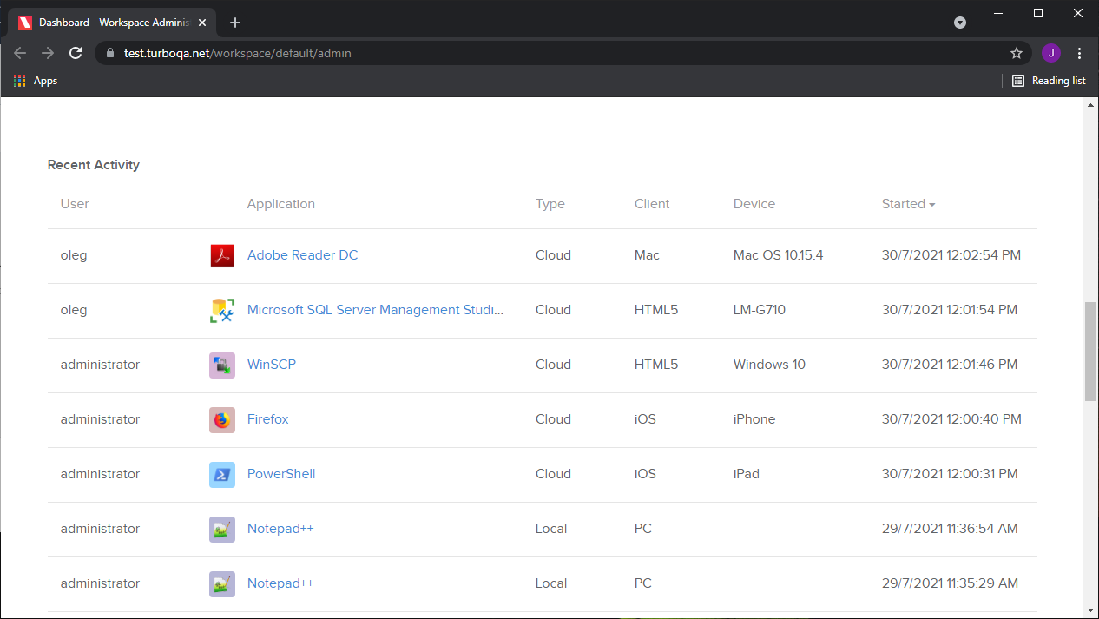Click the padlock icon in the address bar
1099x619 pixels.
109,53
